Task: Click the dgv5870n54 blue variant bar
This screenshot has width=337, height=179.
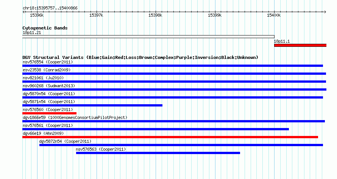Action: [x=173, y=97]
